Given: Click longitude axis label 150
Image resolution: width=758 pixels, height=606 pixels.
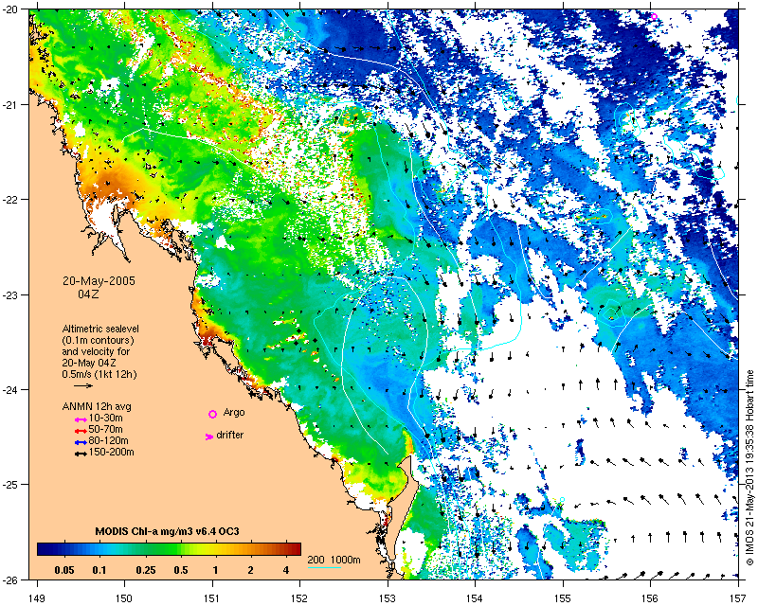Looking at the screenshot, I should 124,599.
